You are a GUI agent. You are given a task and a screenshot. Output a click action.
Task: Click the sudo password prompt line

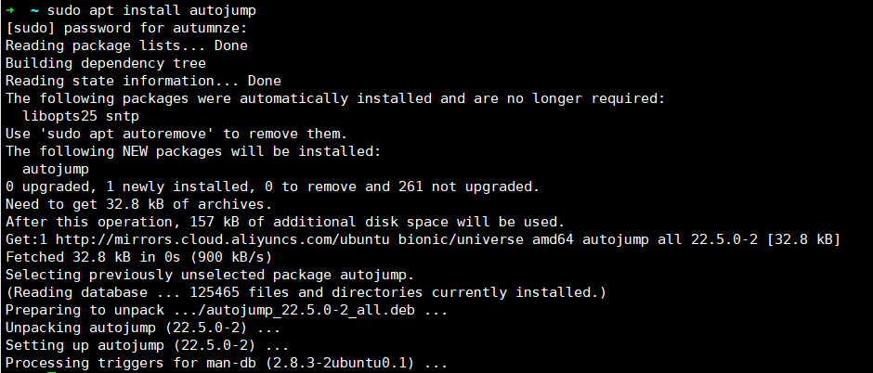126,27
